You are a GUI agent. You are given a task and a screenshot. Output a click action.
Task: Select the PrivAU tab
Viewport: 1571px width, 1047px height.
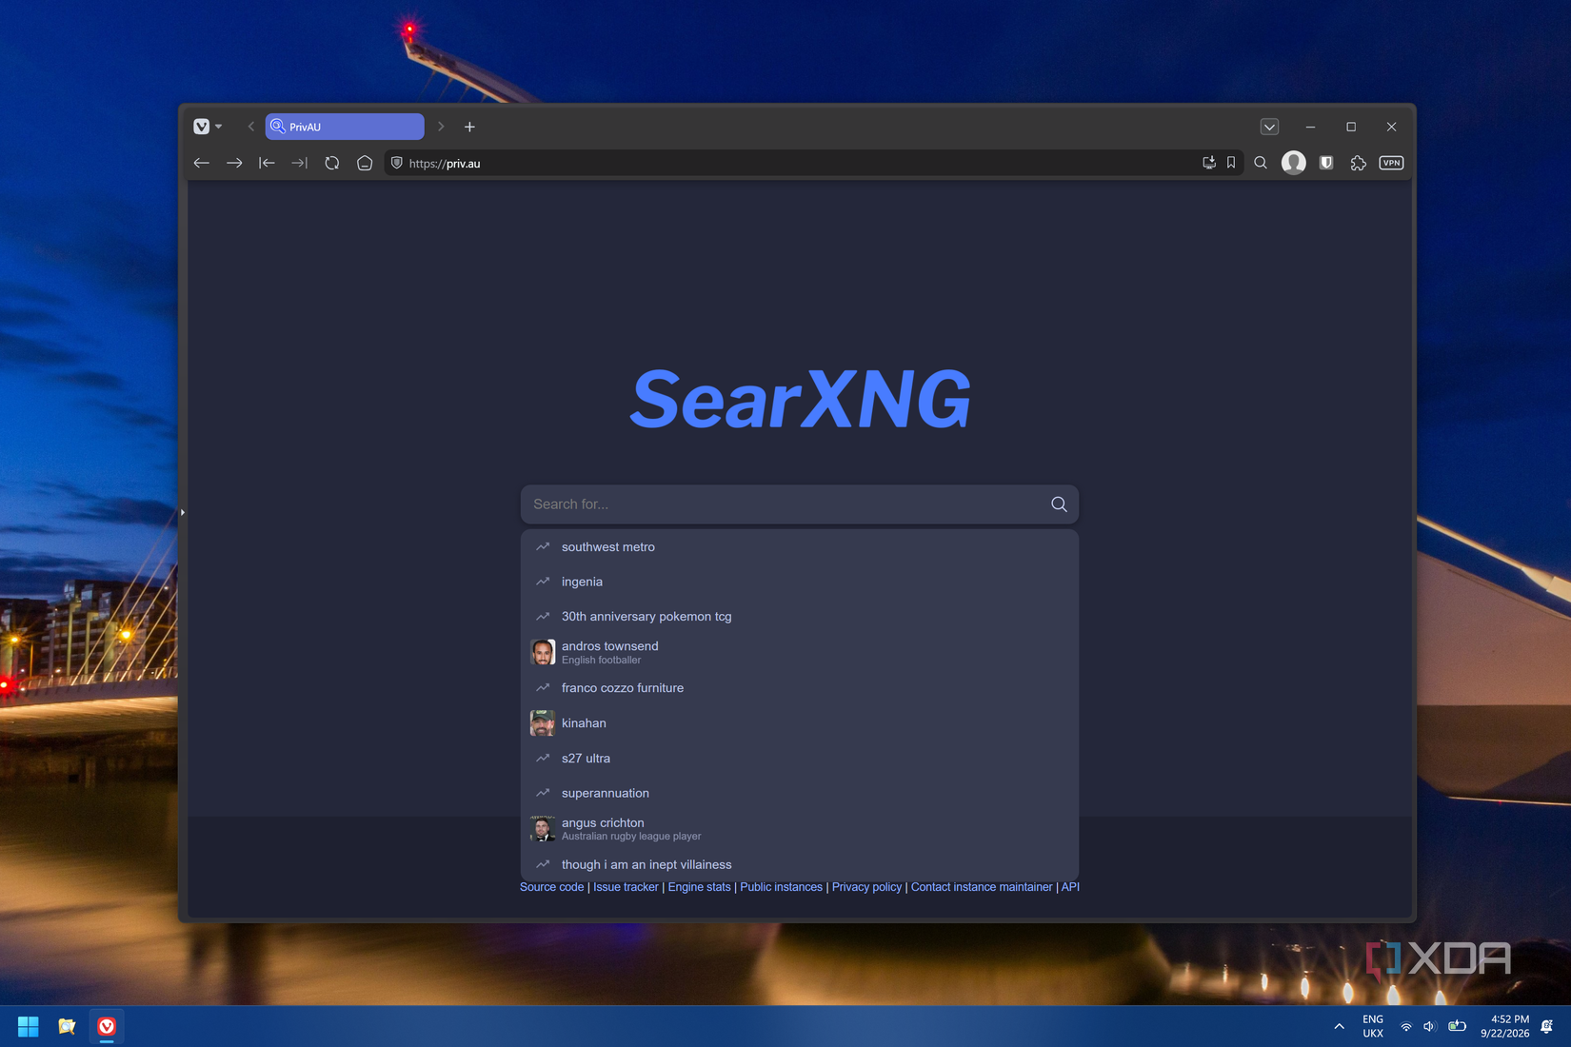(345, 127)
